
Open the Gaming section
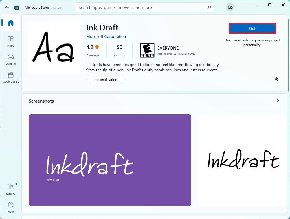click(10, 59)
